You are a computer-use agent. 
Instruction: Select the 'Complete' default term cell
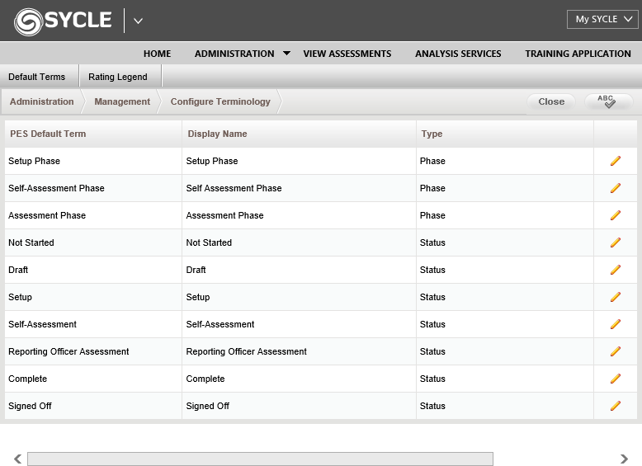click(93, 379)
